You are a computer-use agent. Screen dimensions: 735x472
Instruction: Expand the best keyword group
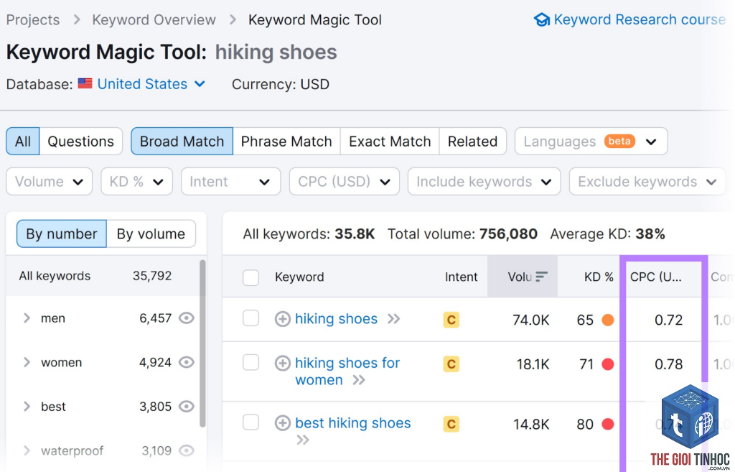tap(27, 407)
